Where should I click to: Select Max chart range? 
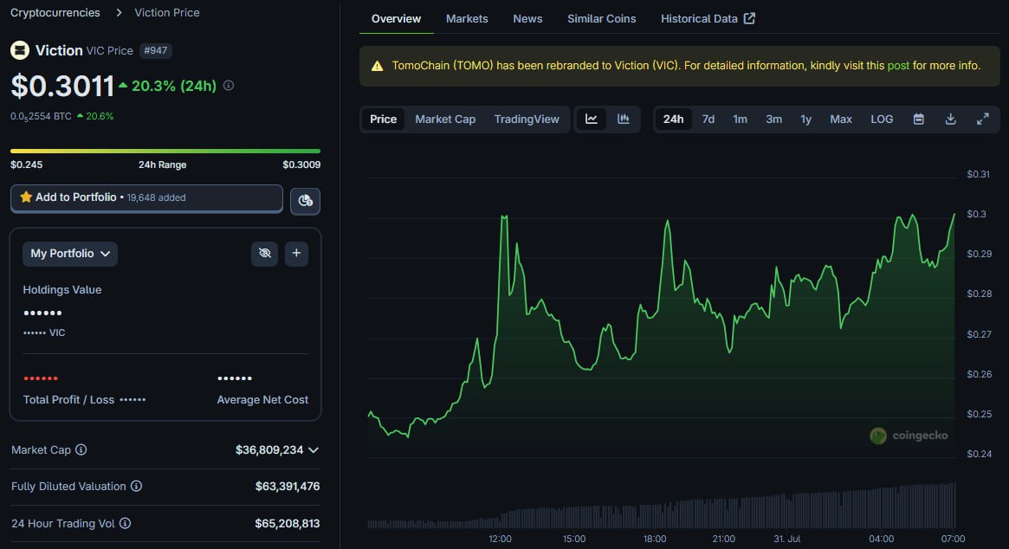840,119
